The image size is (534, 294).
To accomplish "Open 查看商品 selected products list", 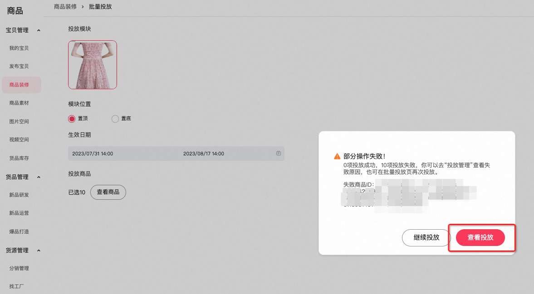I will point(108,192).
